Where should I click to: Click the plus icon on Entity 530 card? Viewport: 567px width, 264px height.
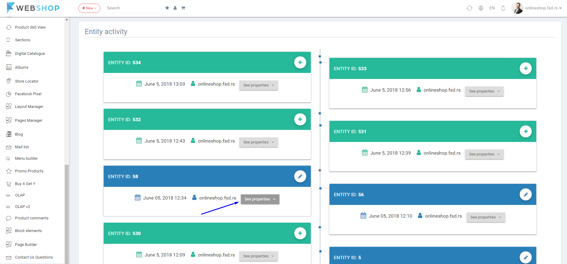pyautogui.click(x=300, y=233)
